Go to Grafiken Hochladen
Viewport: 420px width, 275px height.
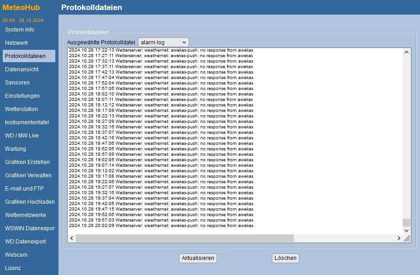(x=30, y=202)
